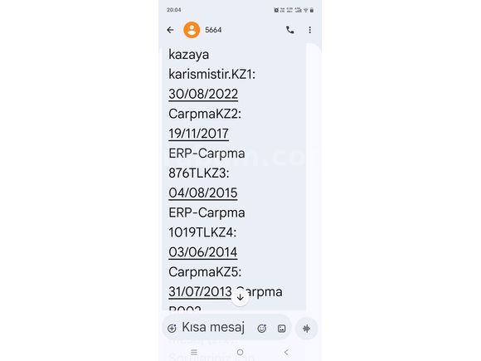Open the date link 03/06/2014
This screenshot has height=361, width=481.
pos(203,252)
